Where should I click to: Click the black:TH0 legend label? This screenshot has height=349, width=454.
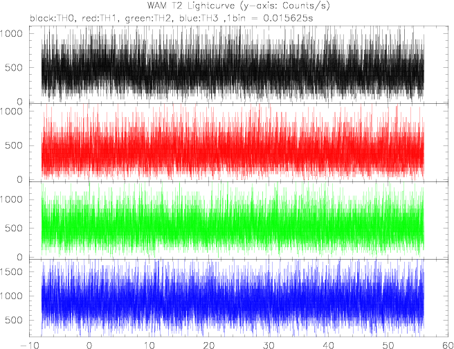[53, 18]
